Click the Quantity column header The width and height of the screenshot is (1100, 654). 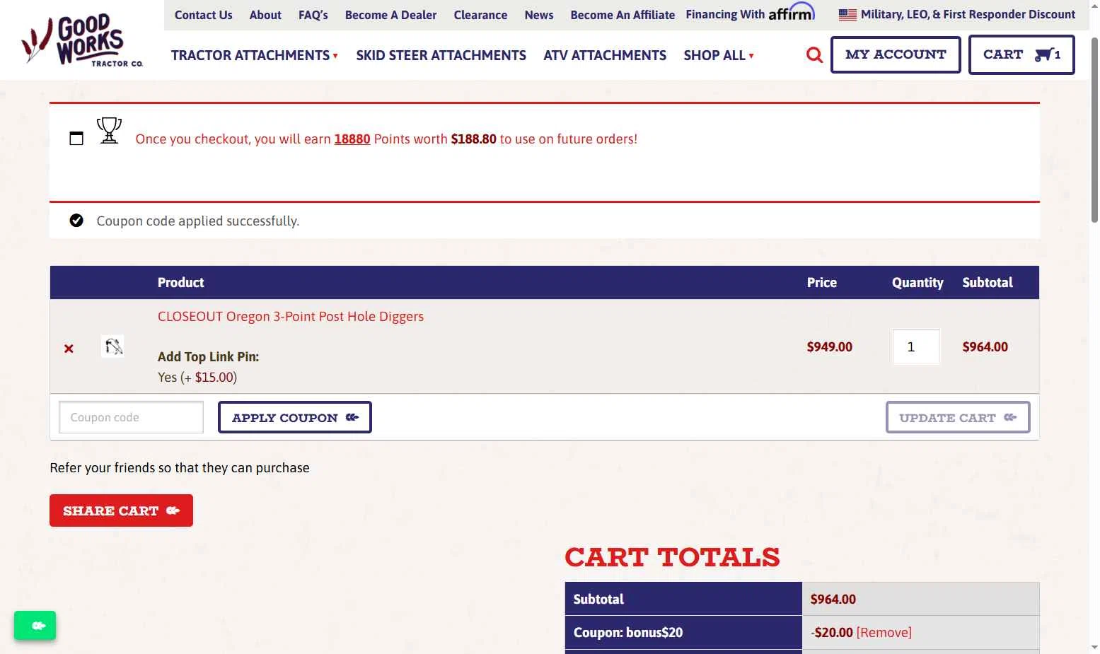(917, 282)
